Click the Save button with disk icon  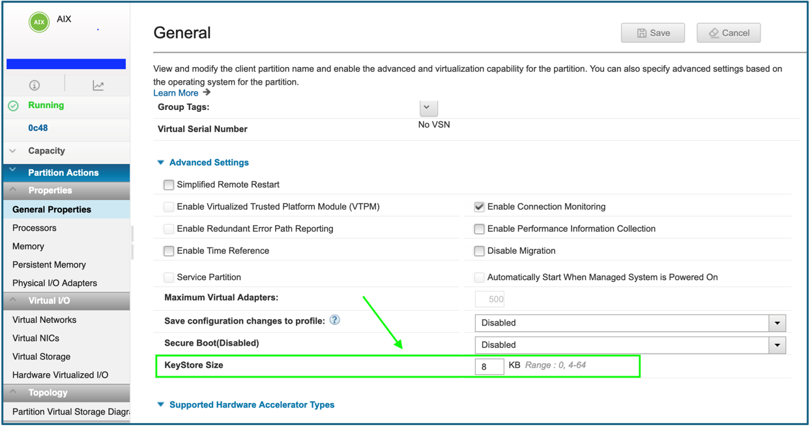(652, 33)
